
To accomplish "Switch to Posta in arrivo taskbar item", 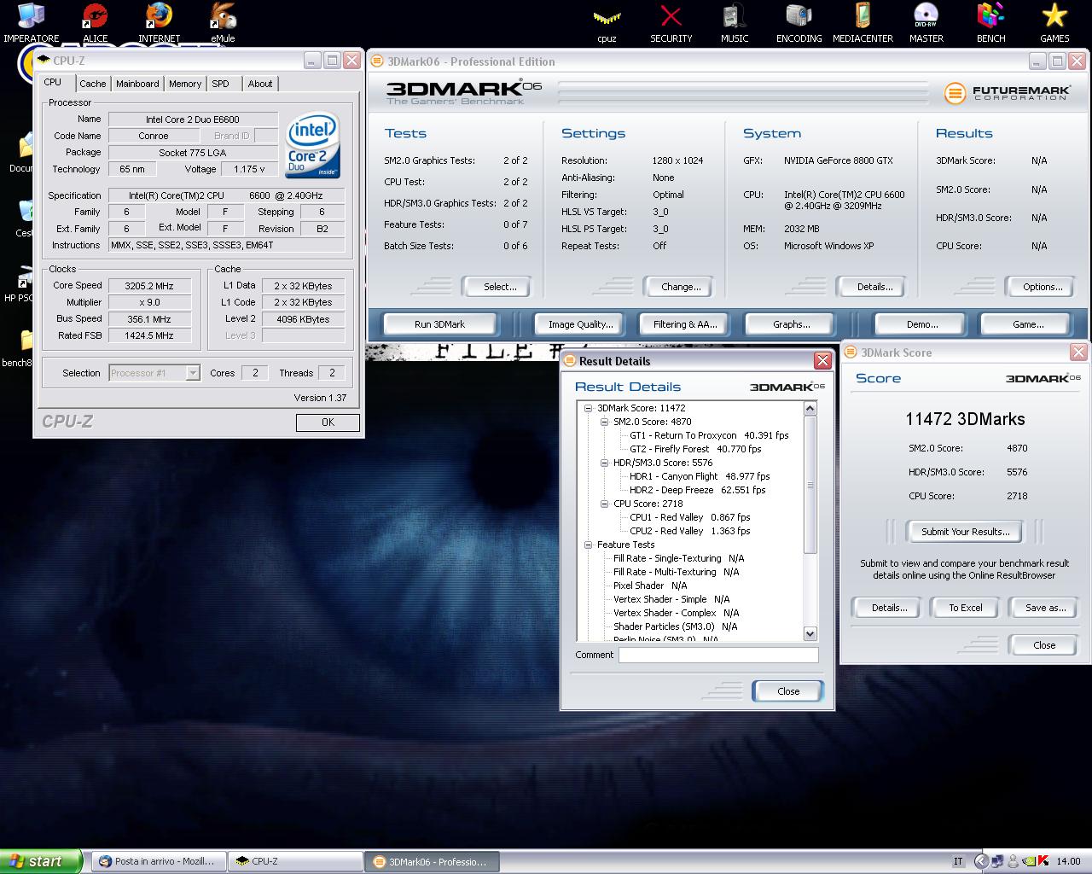I will tap(158, 861).
